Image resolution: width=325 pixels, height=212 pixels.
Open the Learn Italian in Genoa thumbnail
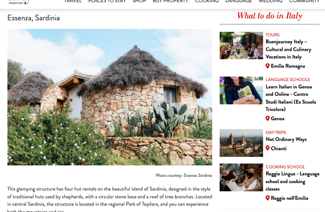(241, 90)
